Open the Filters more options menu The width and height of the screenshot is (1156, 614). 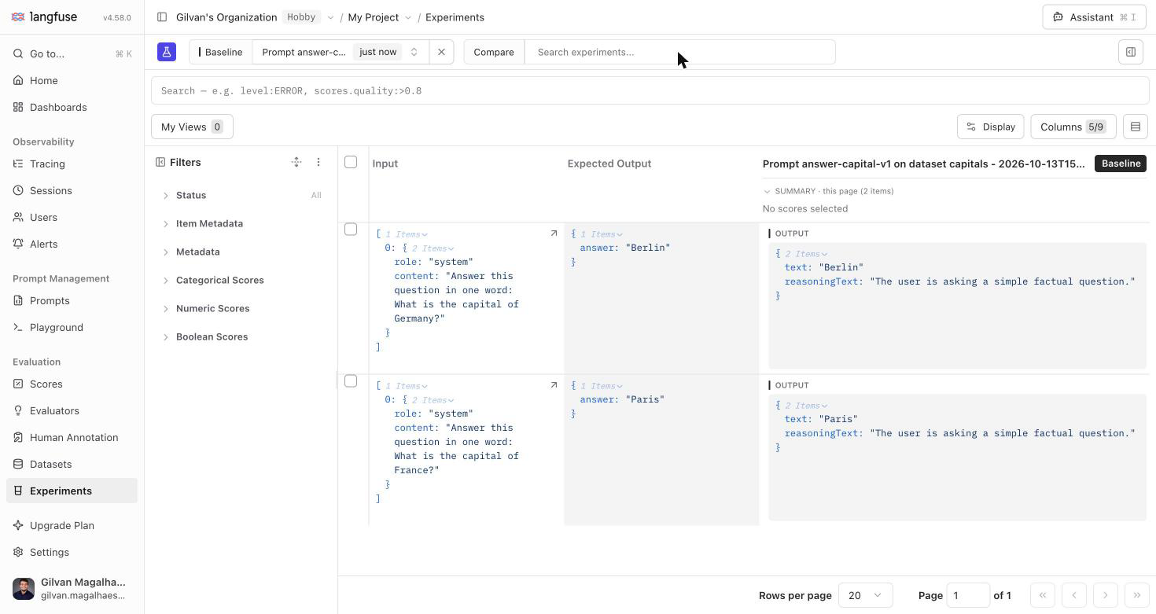click(x=318, y=162)
